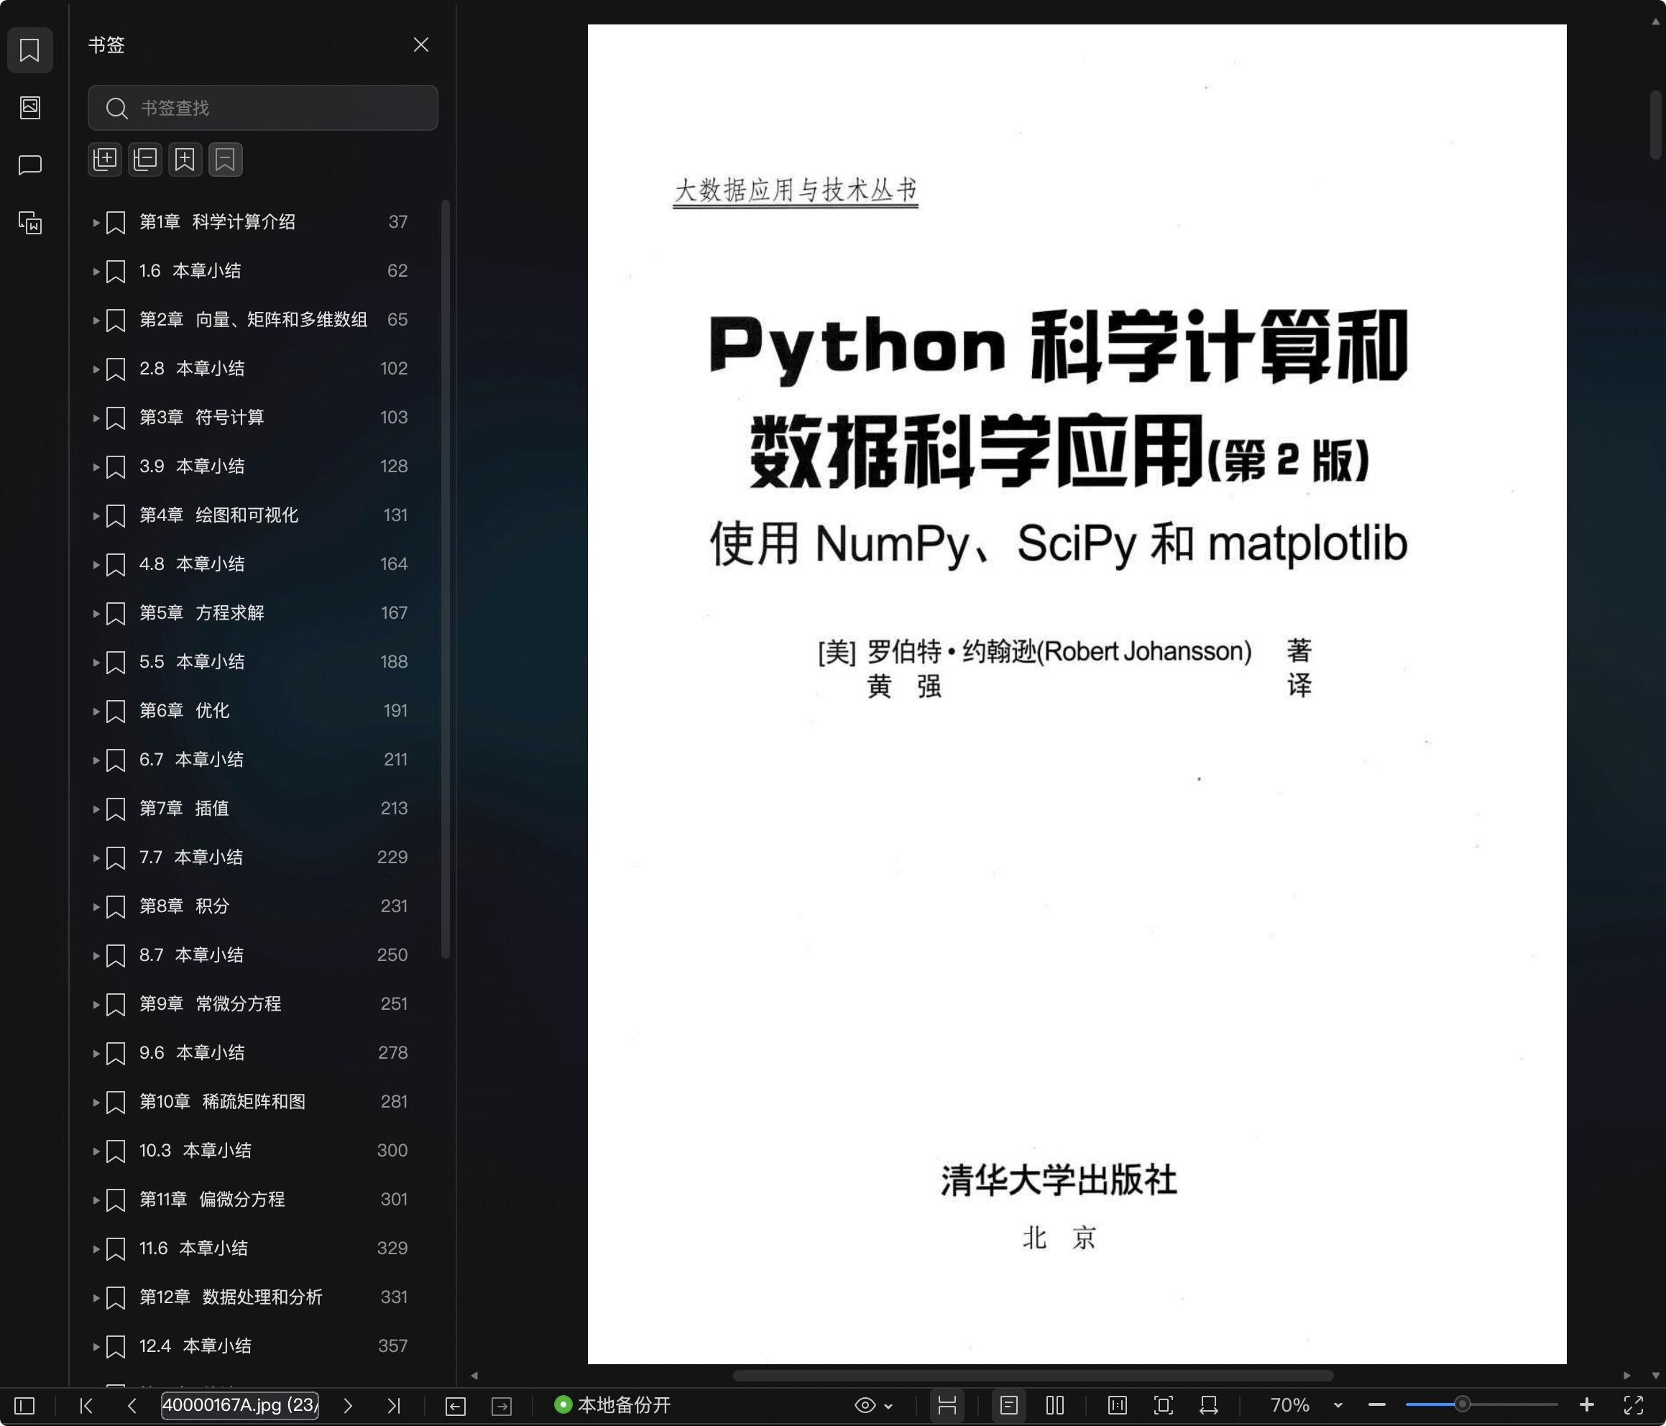Click the zoom in plus button

pos(1586,1406)
